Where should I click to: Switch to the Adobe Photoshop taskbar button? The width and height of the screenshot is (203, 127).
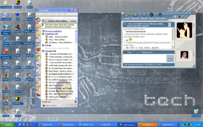click(168, 125)
